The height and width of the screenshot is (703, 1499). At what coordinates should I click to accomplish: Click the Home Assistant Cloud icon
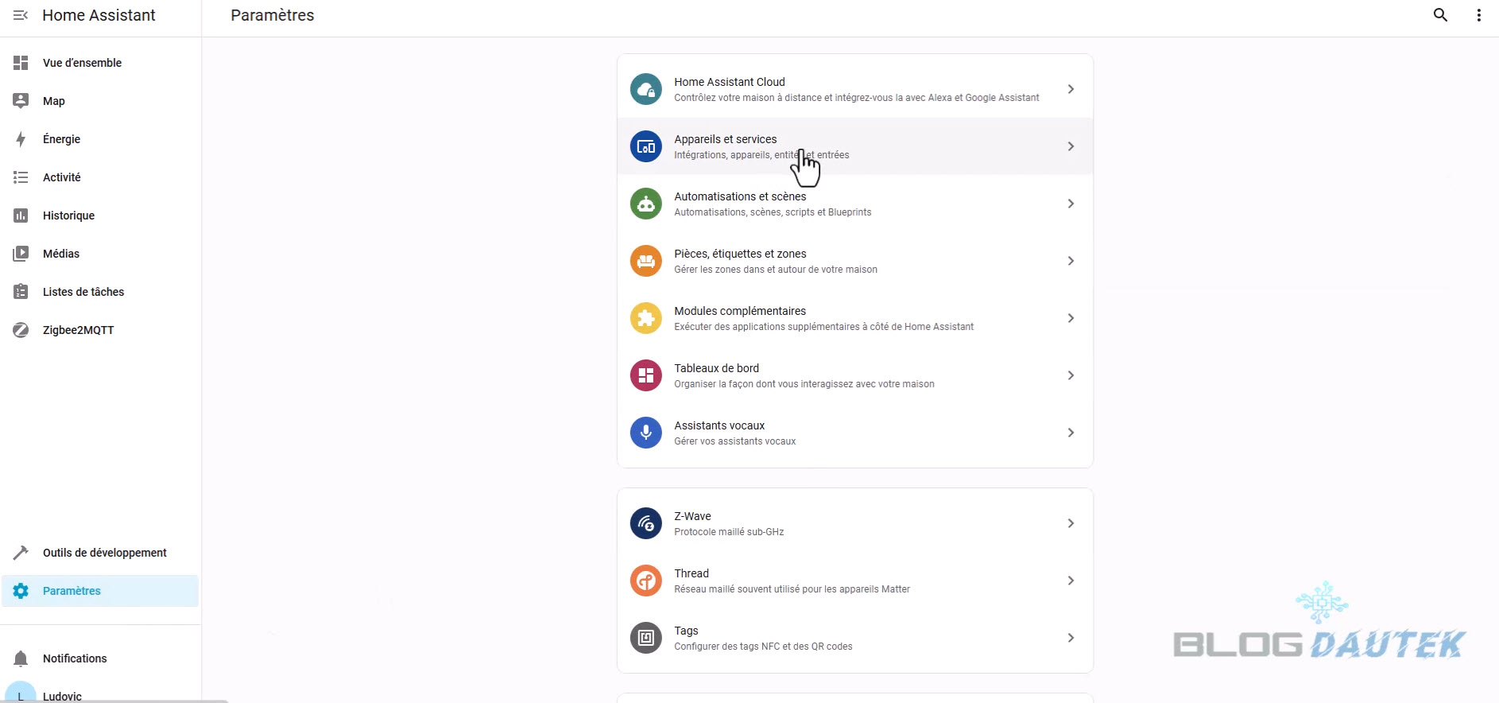coord(645,89)
